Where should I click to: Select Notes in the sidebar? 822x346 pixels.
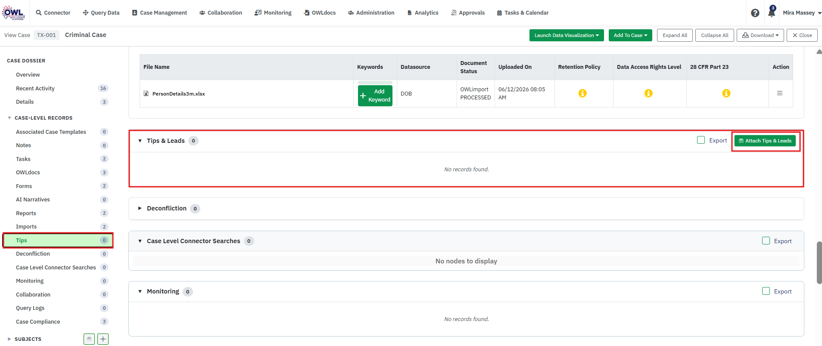(x=24, y=145)
